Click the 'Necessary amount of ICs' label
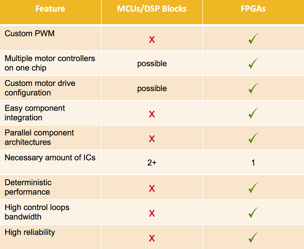Screen dimensions: 304x249 coord(50,157)
